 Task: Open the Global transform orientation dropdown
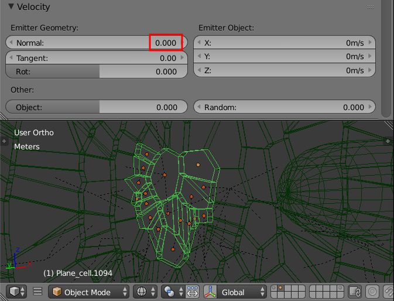241,292
